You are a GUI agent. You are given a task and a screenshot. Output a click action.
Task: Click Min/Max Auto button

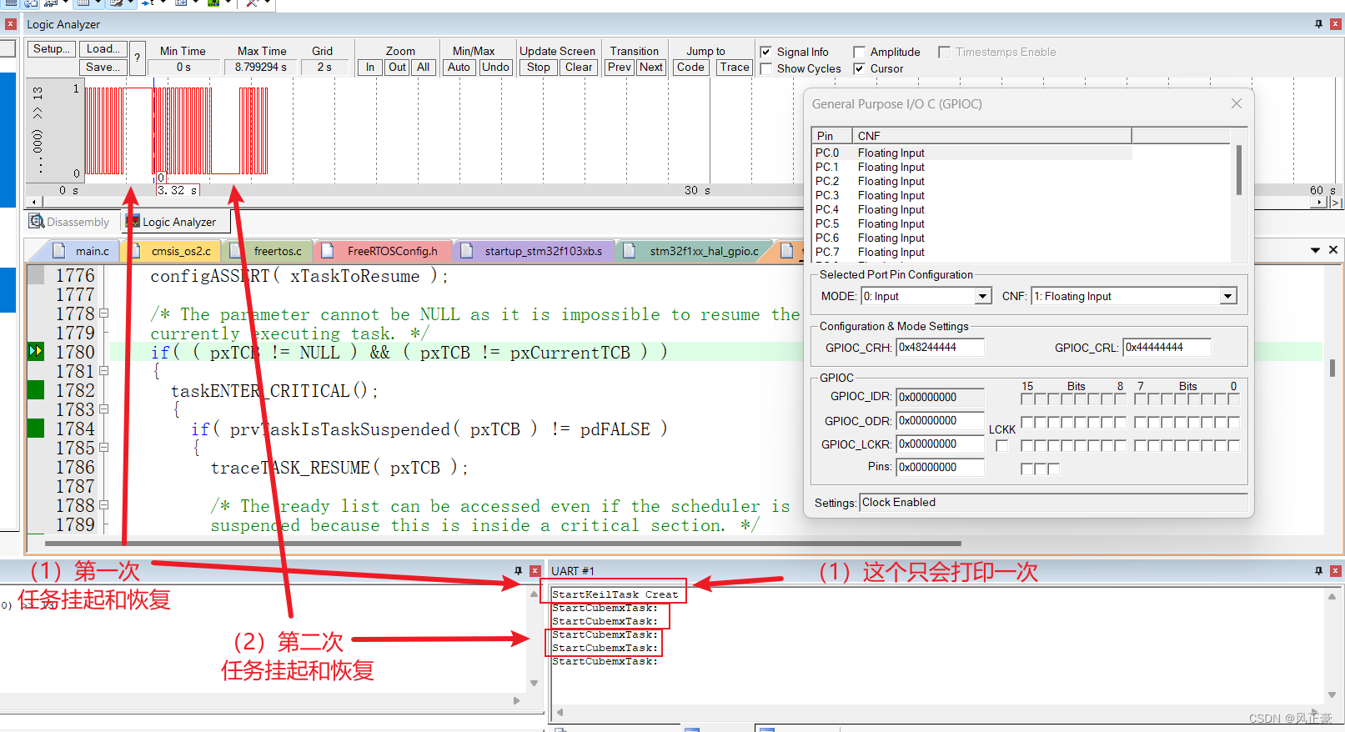tap(459, 68)
